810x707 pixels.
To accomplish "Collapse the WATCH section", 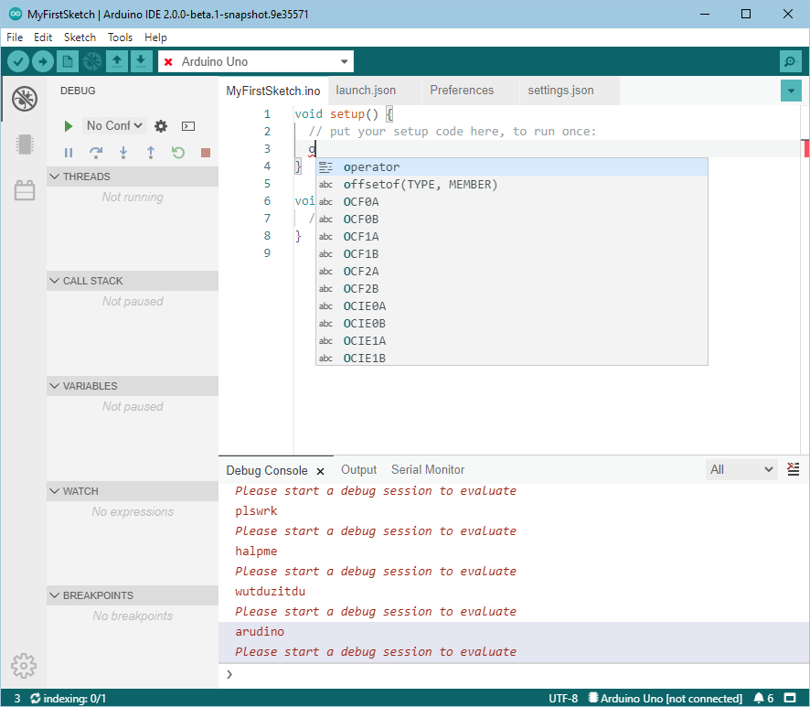I will pyautogui.click(x=133, y=491).
